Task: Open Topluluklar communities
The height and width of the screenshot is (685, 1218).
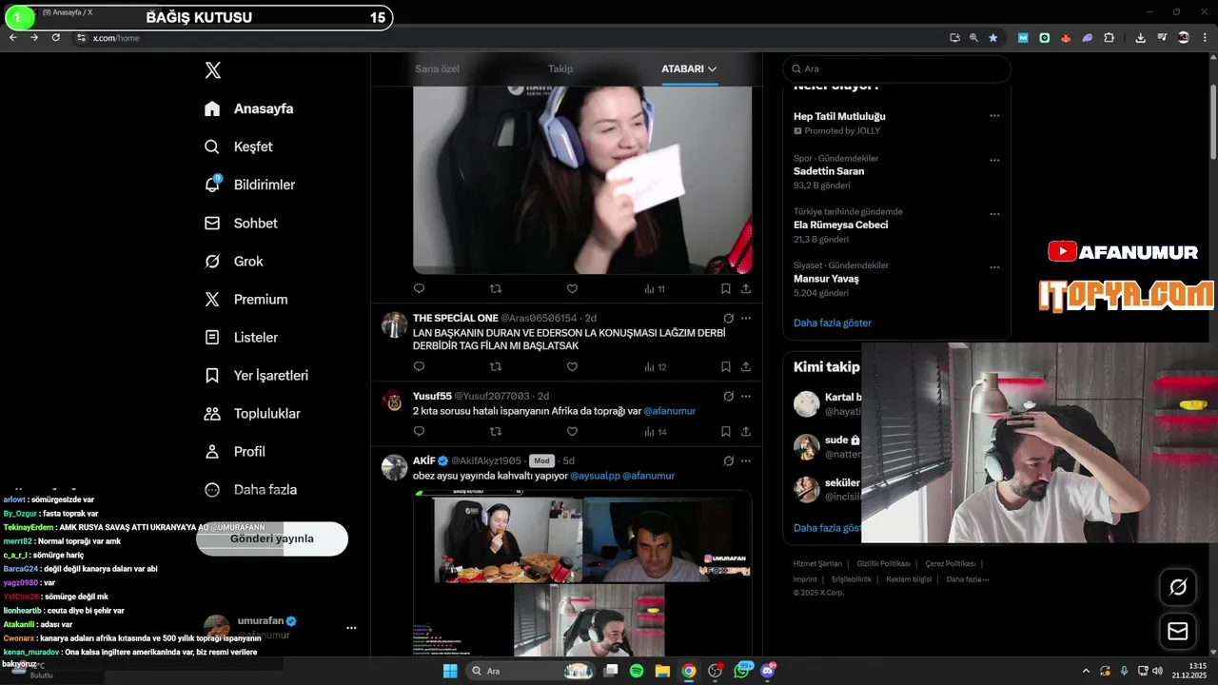Action: click(x=252, y=413)
